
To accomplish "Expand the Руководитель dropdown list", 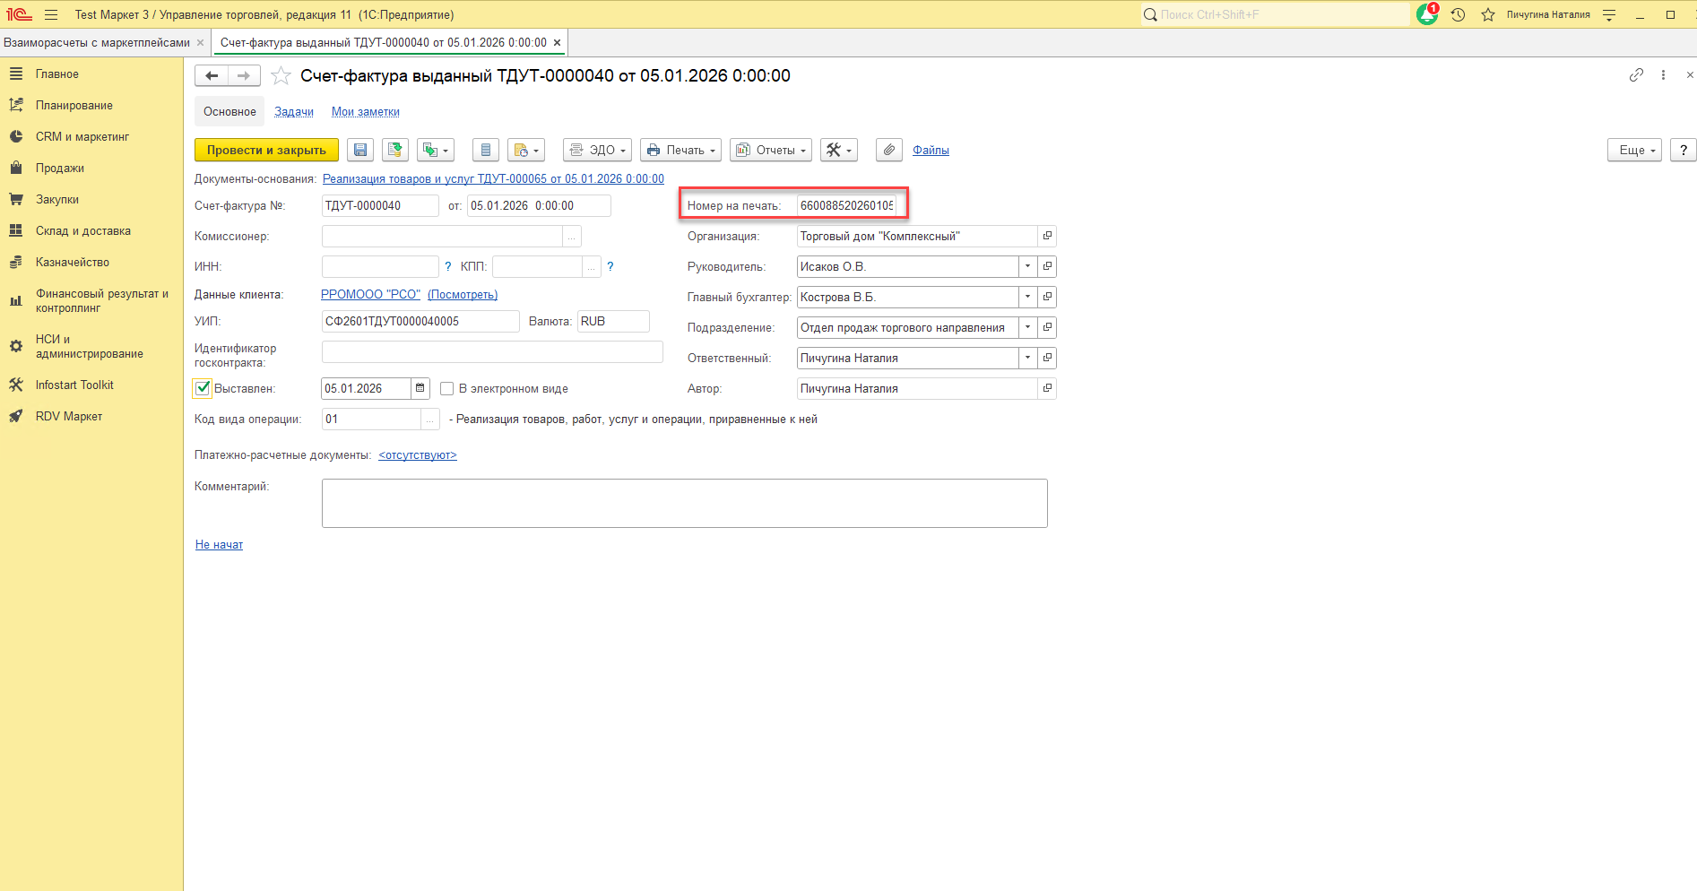I will (x=1027, y=267).
